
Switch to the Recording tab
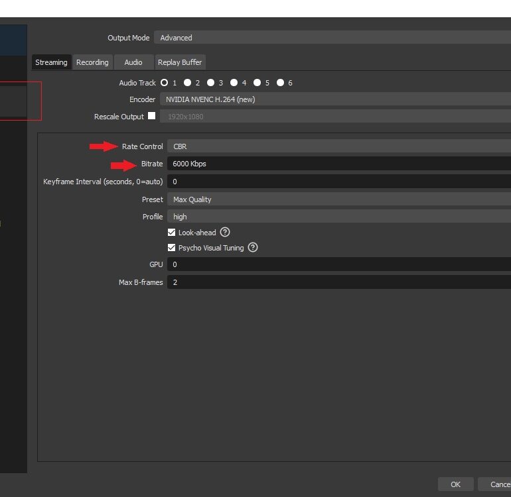92,62
